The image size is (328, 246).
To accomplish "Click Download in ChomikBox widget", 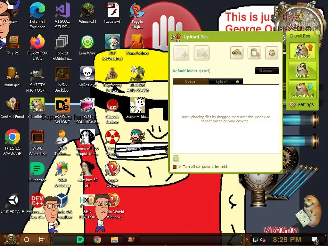I will pyautogui.click(x=302, y=90).
